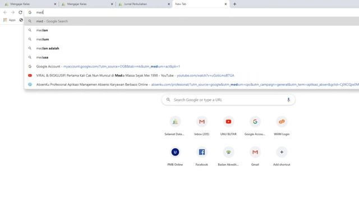Click the 'Inbox (205)' shortcut label
359x202 pixels.
point(202,134)
